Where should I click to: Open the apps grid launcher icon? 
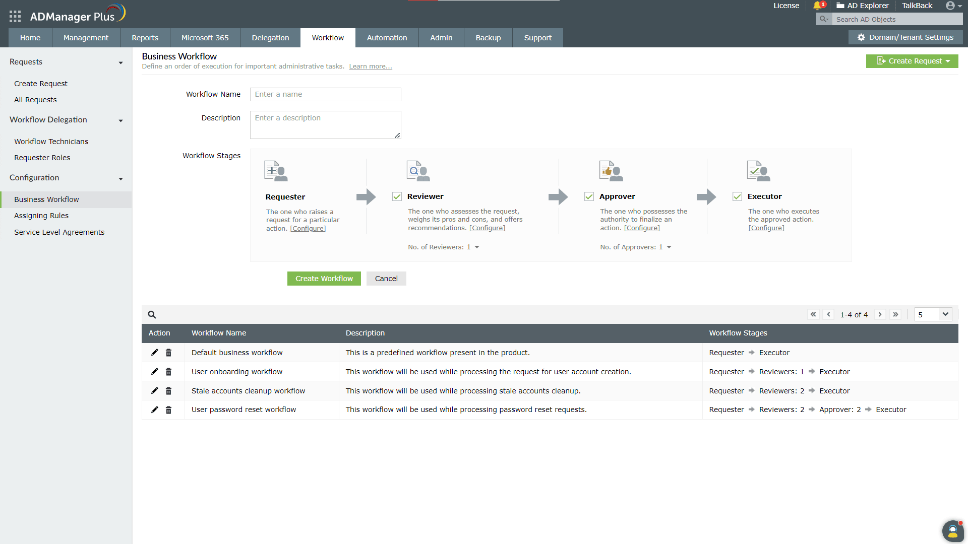[x=15, y=17]
